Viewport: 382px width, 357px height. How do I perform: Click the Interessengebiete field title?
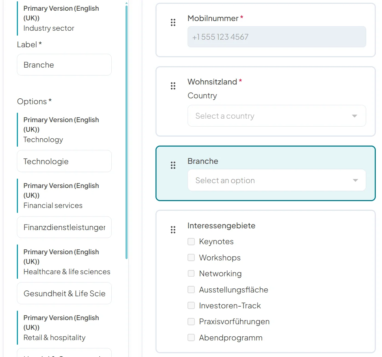(x=221, y=226)
